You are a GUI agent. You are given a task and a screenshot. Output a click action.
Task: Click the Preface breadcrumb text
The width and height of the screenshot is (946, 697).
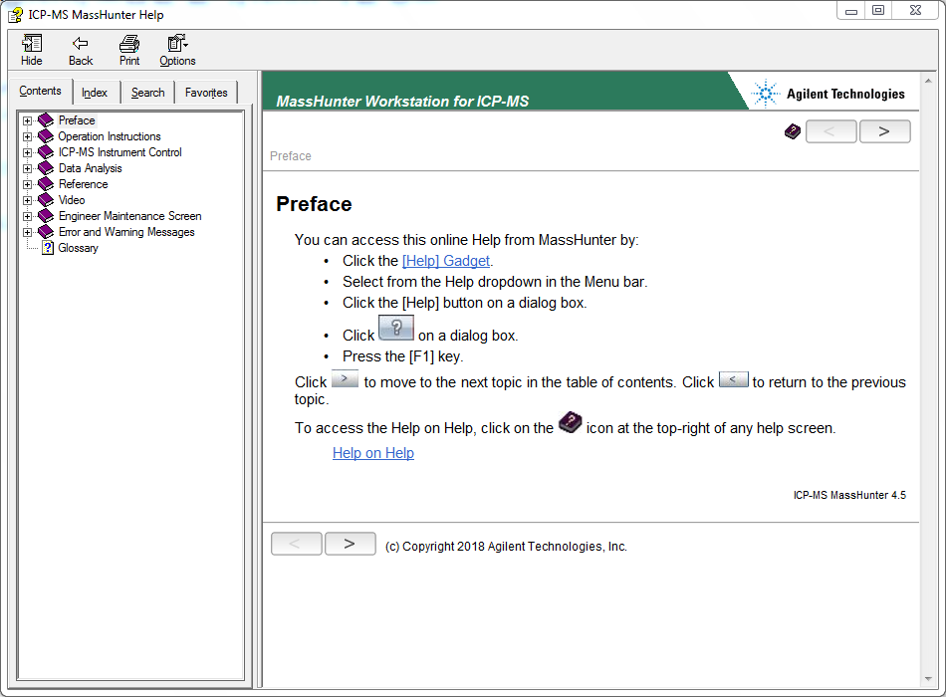coord(290,155)
